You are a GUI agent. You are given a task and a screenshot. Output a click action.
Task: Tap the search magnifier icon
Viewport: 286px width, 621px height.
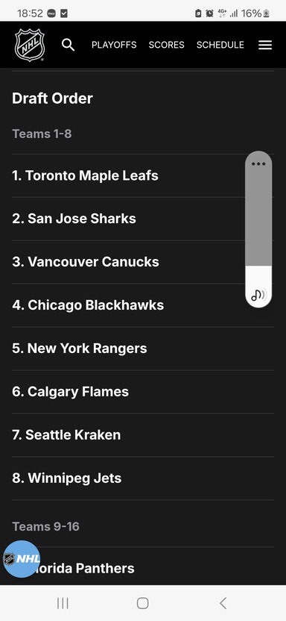[x=68, y=45]
